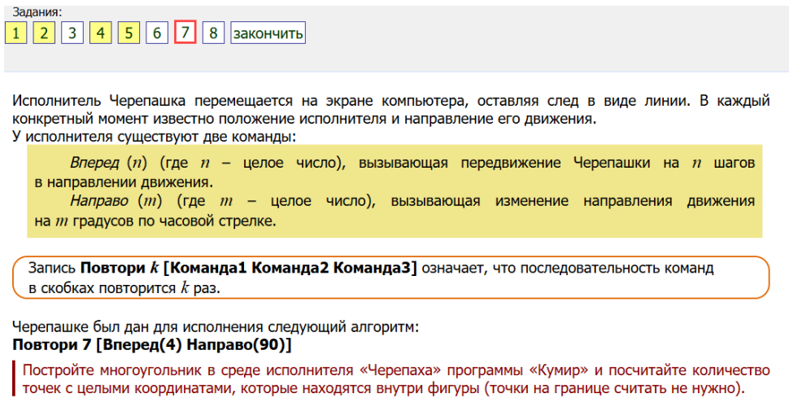Open task number 1
This screenshot has width=789, height=407.
click(x=15, y=33)
